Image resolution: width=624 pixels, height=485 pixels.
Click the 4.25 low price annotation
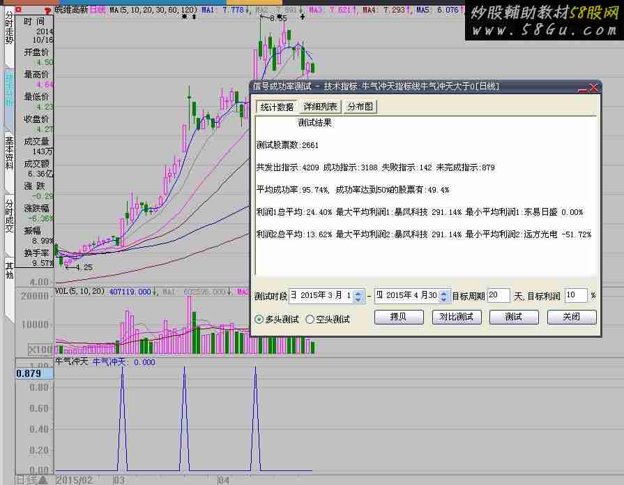point(84,267)
